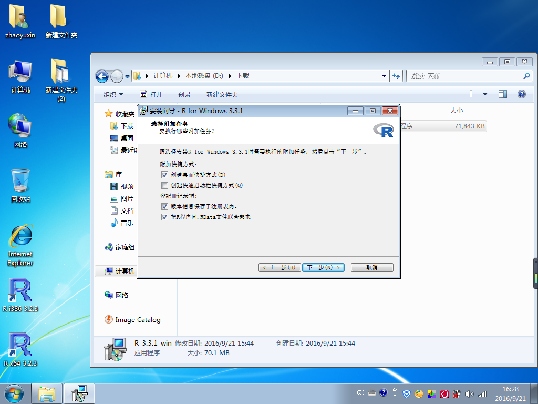Screen dimensions: 538x404
Task: Select 回收站 recycle bin icon
Action: (x=20, y=186)
